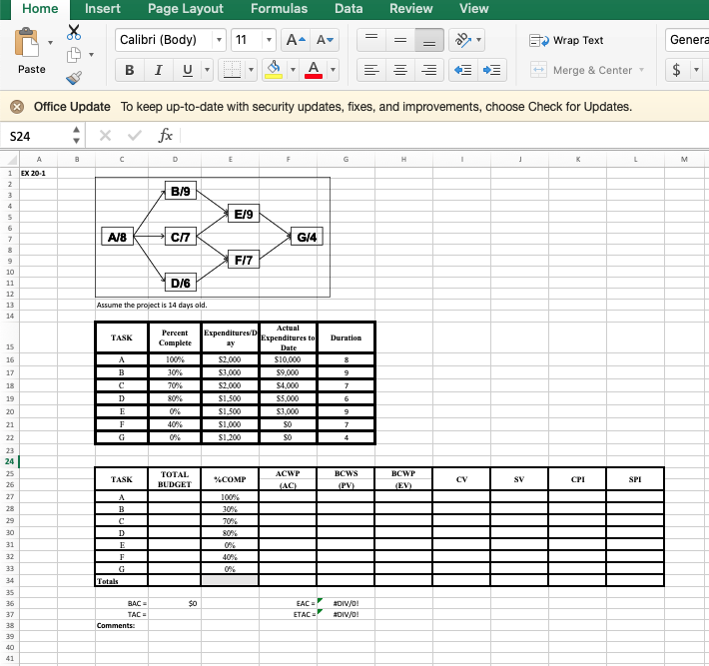Click into the formula bar input
This screenshot has width=709, height=666.
443,135
